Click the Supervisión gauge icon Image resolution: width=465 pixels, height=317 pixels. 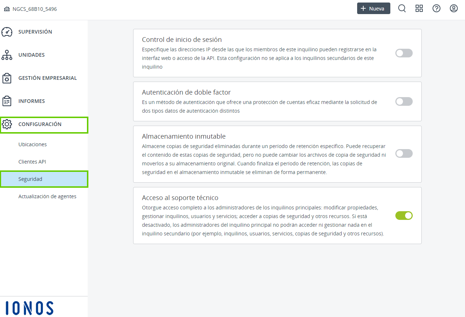(x=7, y=32)
